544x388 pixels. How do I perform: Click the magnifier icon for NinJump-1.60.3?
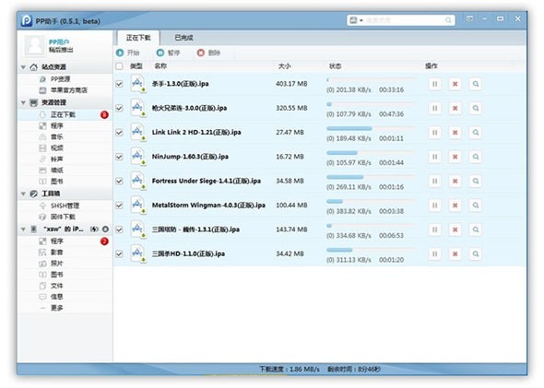click(475, 157)
